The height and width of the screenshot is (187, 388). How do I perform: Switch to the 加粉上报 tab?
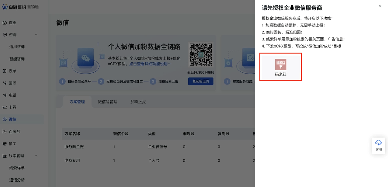coord(138,102)
